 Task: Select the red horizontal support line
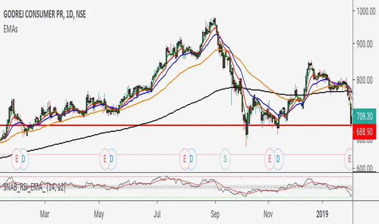click(x=176, y=125)
